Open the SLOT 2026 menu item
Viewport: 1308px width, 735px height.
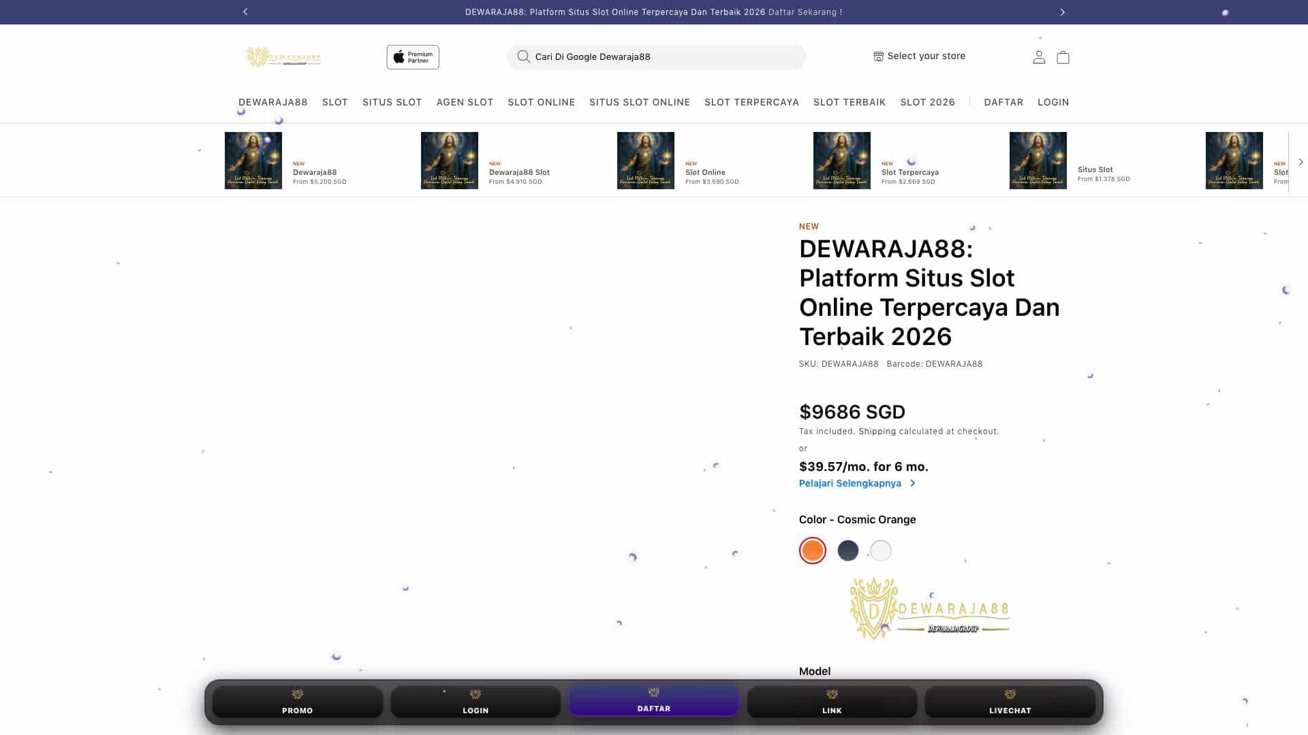coord(927,102)
